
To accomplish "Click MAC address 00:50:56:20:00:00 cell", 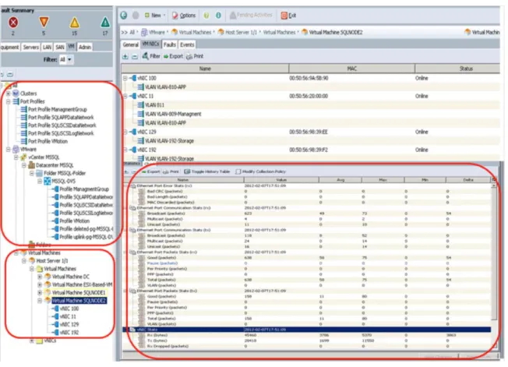I will tap(309, 96).
